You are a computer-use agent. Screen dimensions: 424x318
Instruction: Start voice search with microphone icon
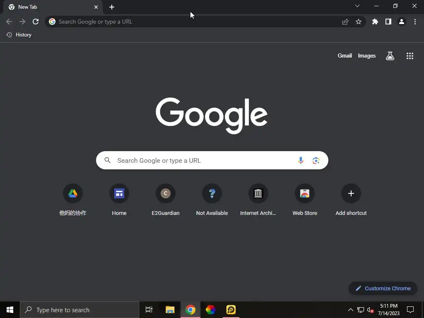point(301,160)
